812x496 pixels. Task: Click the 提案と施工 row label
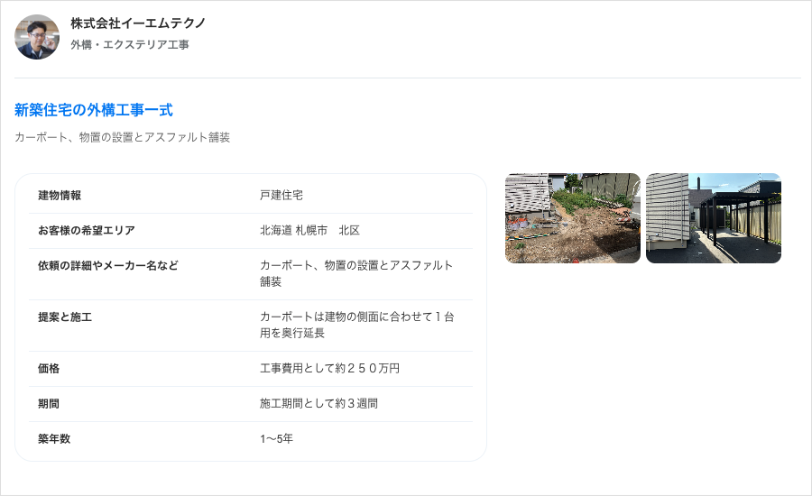[65, 317]
